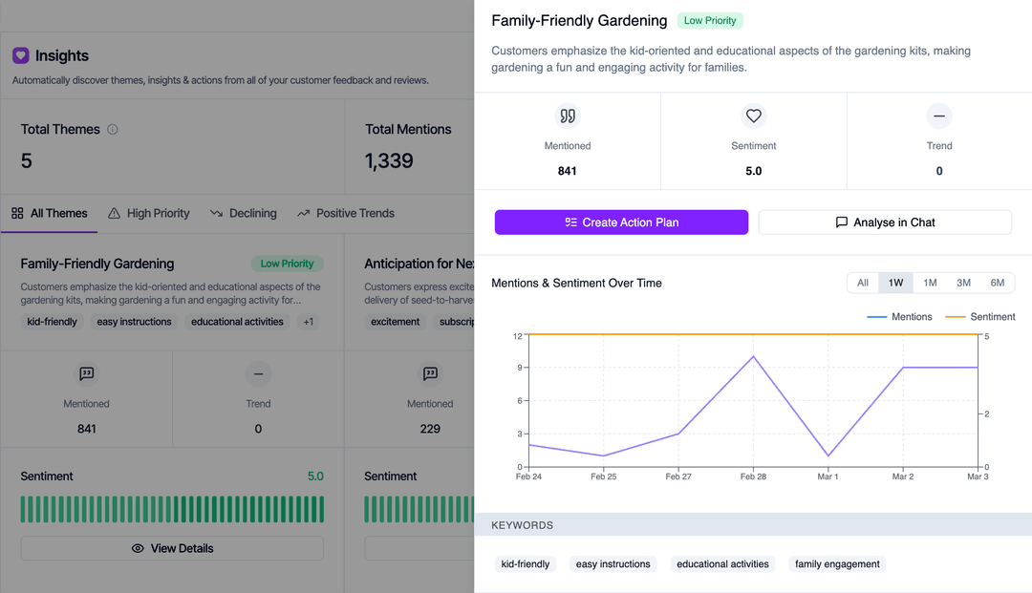Switch to the Positive Trends tab
1032x593 pixels.
[x=346, y=214]
